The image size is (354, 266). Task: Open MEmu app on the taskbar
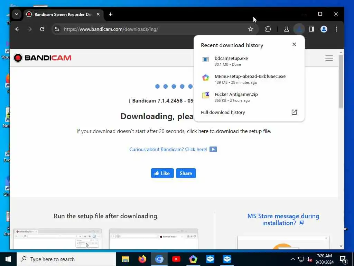pos(193,259)
